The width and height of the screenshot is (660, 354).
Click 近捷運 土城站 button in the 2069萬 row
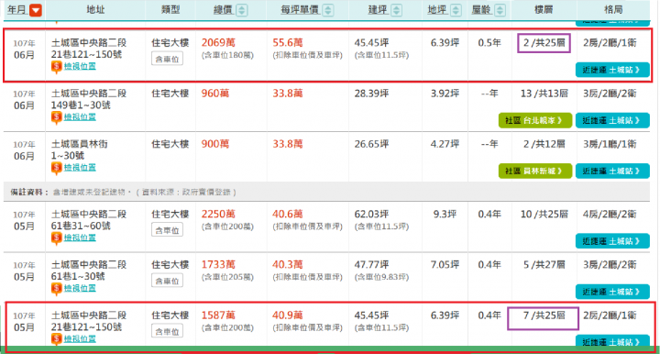click(x=612, y=70)
